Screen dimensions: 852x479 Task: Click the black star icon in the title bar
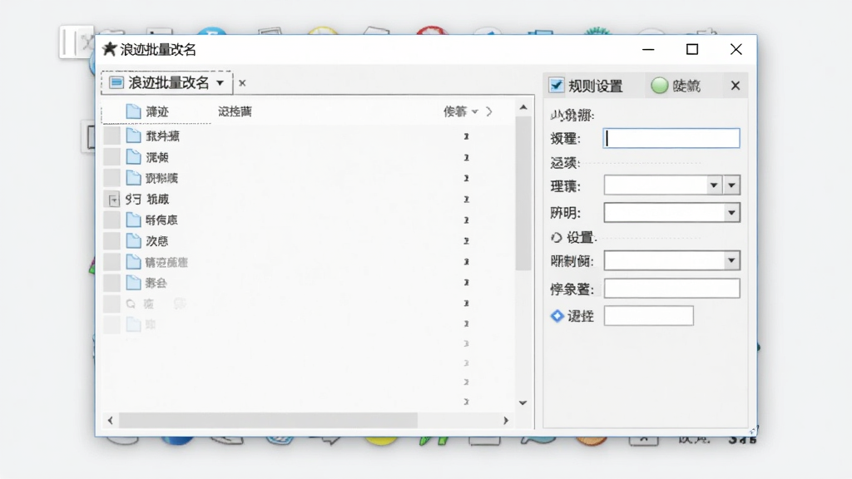[109, 49]
